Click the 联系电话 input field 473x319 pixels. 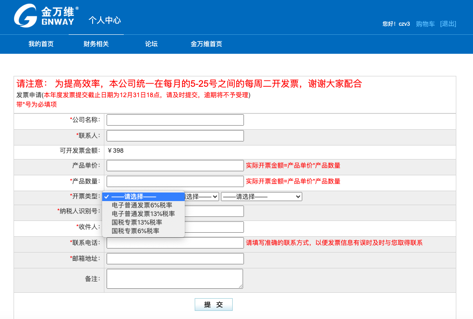pyautogui.click(x=175, y=243)
